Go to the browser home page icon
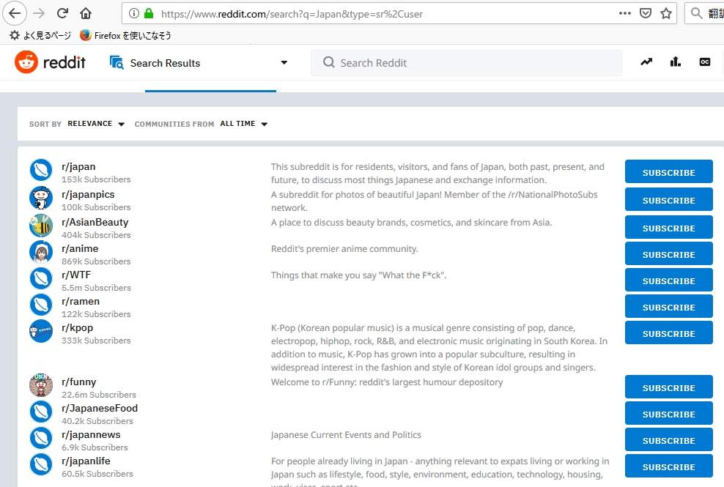The height and width of the screenshot is (487, 724). [x=86, y=13]
